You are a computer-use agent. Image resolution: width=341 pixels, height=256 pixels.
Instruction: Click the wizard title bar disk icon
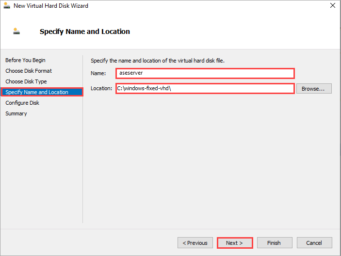click(7, 6)
